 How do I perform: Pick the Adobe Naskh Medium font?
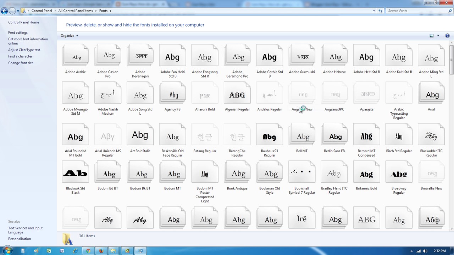click(x=108, y=93)
